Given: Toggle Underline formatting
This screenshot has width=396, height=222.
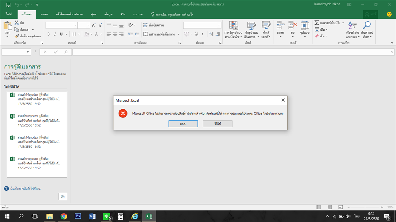Looking at the screenshot, I should [61, 34].
